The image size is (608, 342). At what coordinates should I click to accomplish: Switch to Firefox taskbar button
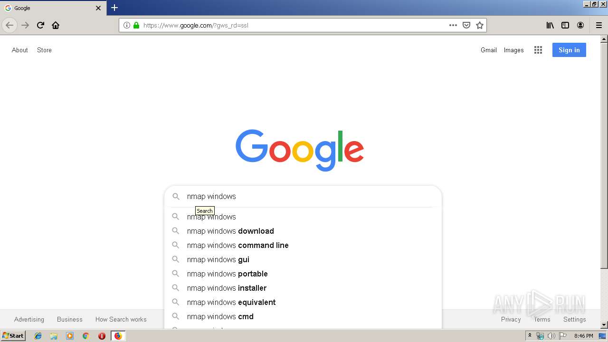[x=118, y=336]
